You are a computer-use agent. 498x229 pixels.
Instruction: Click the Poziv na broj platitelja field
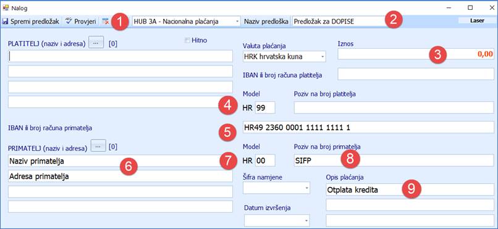[x=394, y=107]
